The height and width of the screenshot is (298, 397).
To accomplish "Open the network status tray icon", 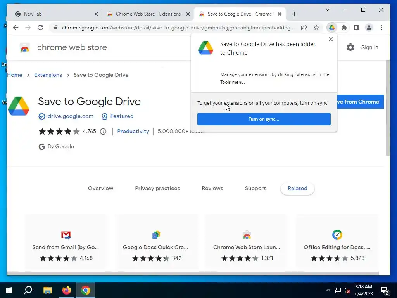I will 338,290.
